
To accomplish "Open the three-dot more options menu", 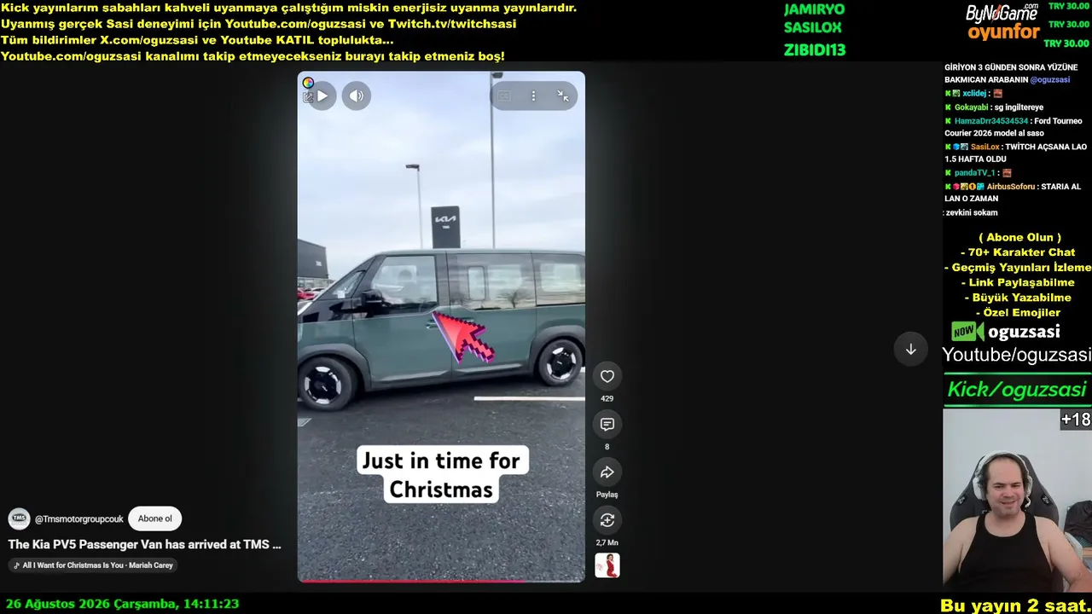I will pos(533,96).
